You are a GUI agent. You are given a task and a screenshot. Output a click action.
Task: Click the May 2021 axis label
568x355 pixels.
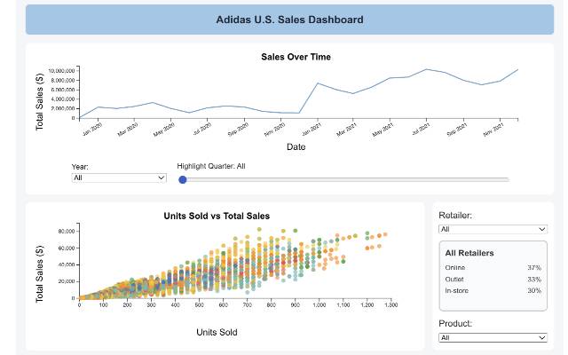383,130
